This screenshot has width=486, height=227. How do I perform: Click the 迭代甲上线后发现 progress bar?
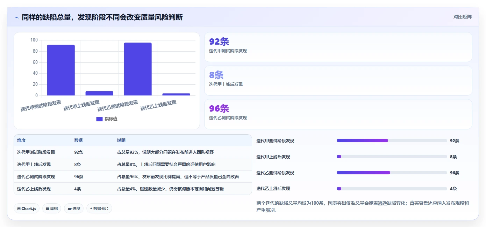click(x=392, y=157)
